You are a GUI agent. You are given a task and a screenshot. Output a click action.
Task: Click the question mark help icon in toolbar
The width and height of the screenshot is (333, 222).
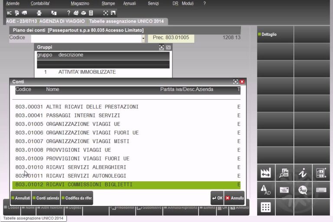(x=69, y=13)
